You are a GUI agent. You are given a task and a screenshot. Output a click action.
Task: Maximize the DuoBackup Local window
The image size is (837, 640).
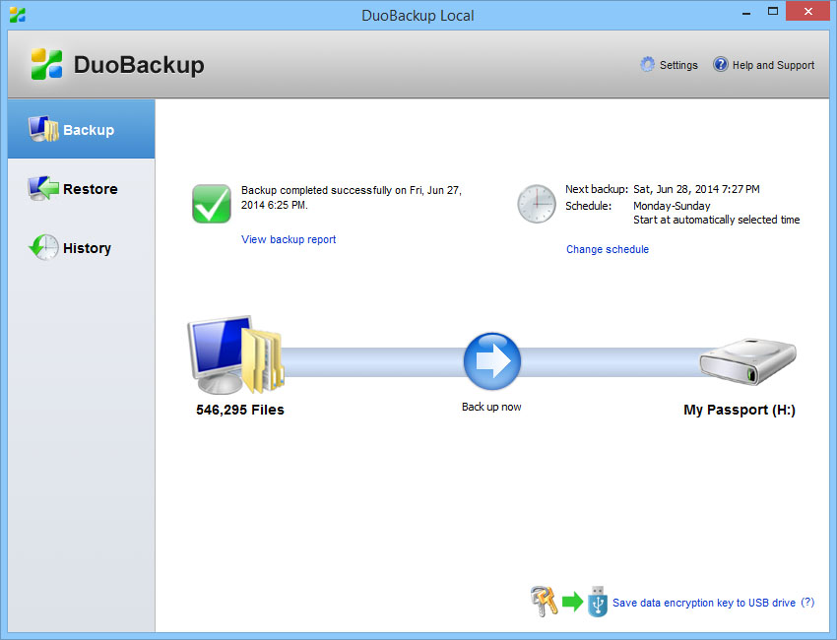[x=772, y=12]
